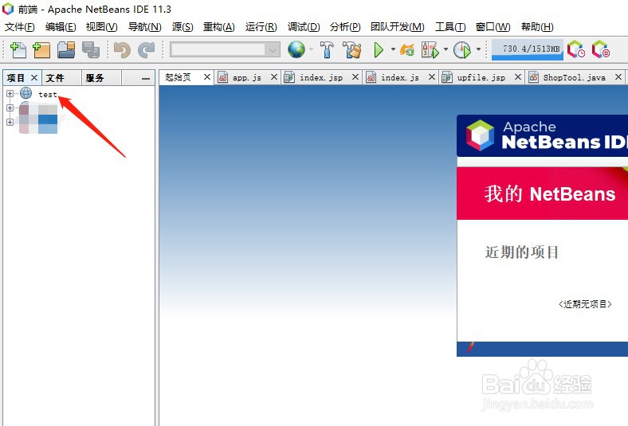Viewport: 628px width, 426px height.
Task: Open the 编辑(E) menu
Action: (x=61, y=27)
